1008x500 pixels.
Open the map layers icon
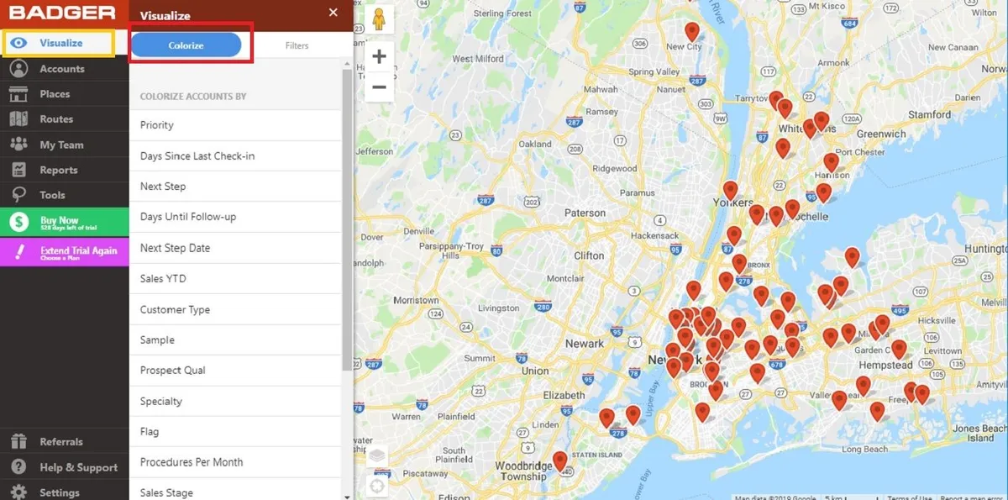(x=377, y=457)
